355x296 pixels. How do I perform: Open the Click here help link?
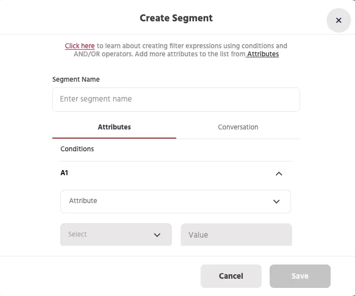80,46
